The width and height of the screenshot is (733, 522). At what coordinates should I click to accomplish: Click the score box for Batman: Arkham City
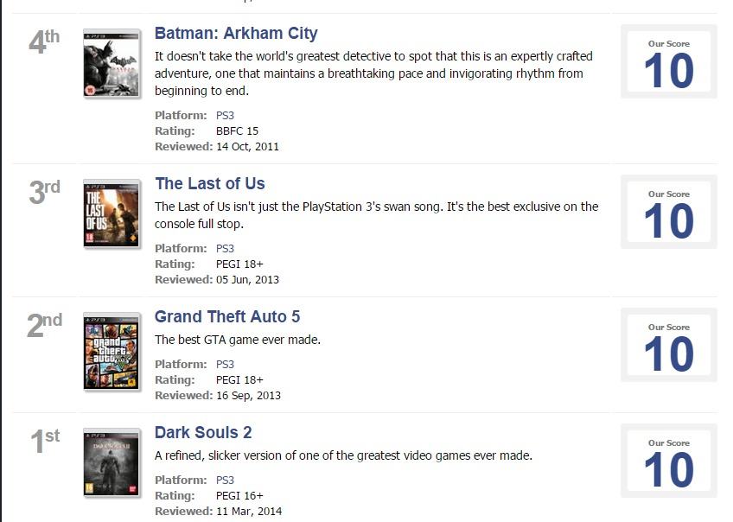coord(668,62)
